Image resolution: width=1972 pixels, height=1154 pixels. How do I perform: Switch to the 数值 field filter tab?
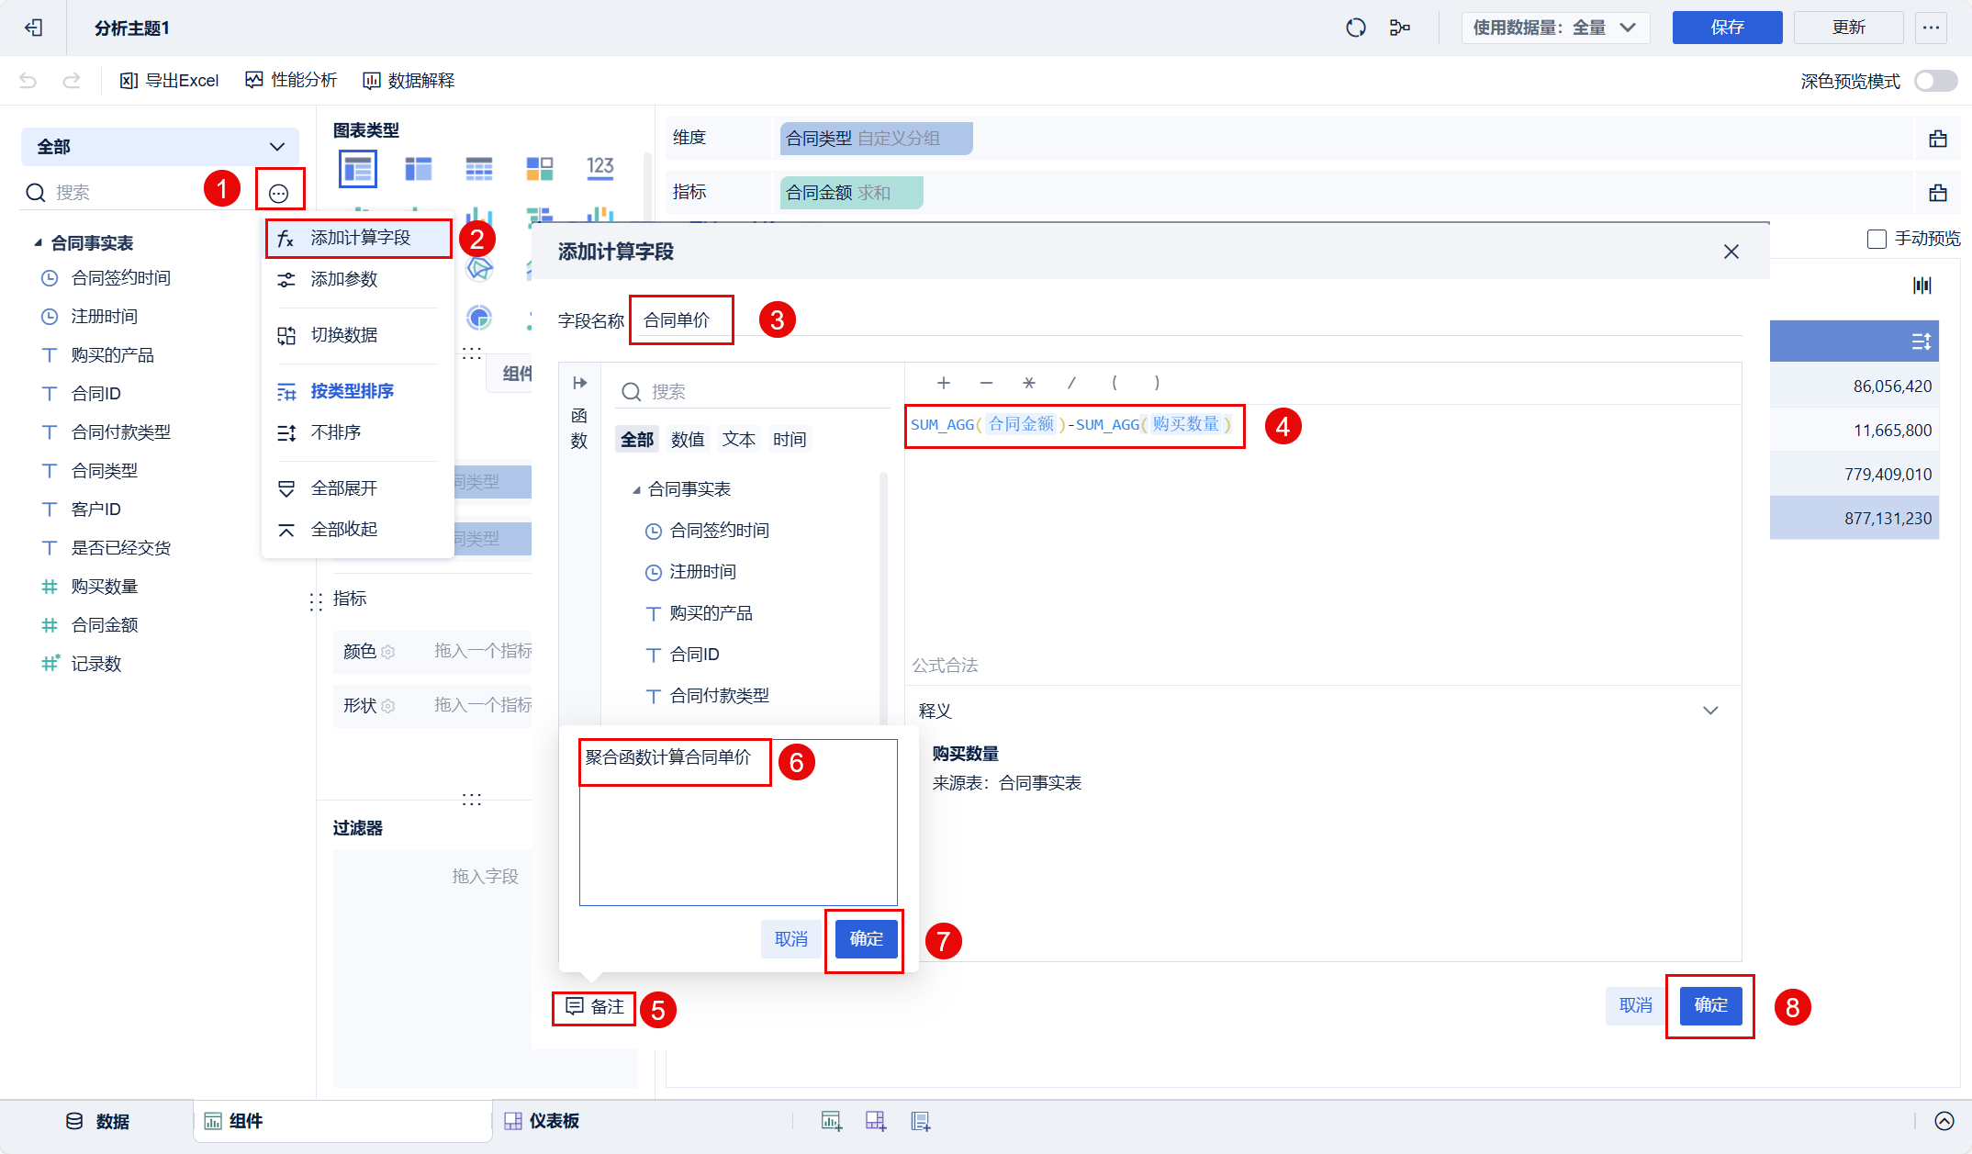pos(688,440)
